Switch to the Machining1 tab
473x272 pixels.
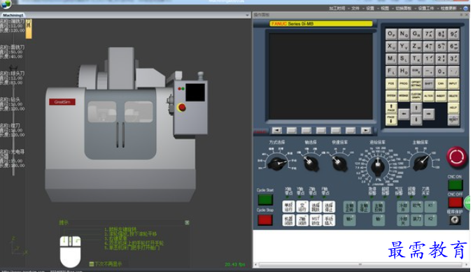(x=13, y=15)
